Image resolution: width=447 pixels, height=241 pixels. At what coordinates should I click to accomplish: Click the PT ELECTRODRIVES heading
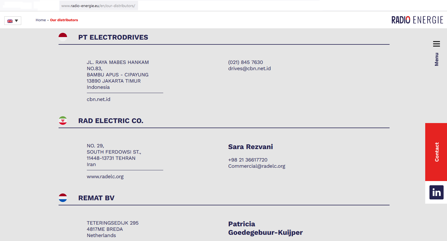[113, 37]
